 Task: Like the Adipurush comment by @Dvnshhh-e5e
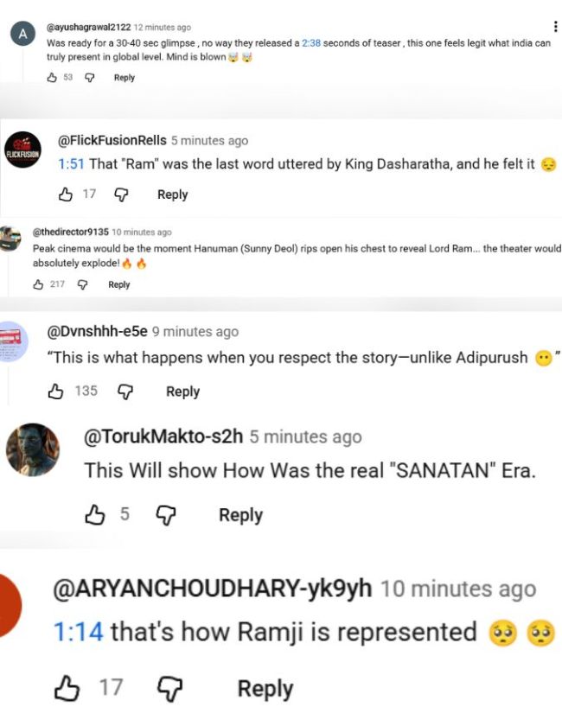56,392
